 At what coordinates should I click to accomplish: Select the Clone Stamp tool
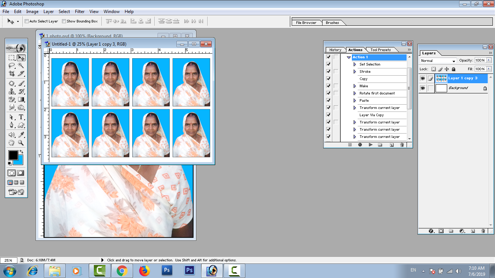pos(12,91)
